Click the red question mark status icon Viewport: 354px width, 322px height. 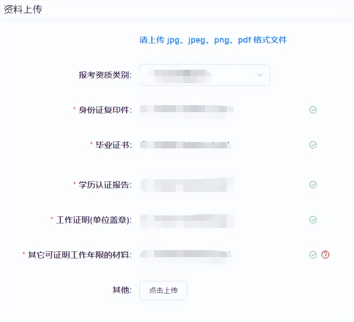[x=325, y=255]
